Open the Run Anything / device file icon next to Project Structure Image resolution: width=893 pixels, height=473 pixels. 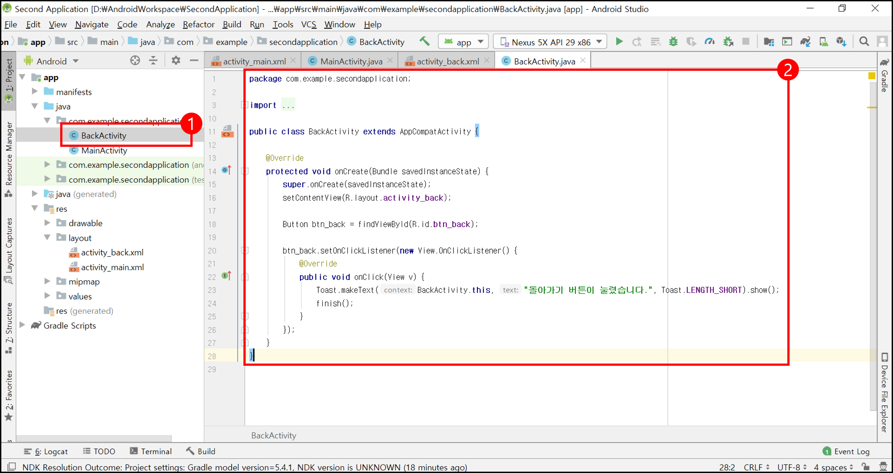point(787,41)
